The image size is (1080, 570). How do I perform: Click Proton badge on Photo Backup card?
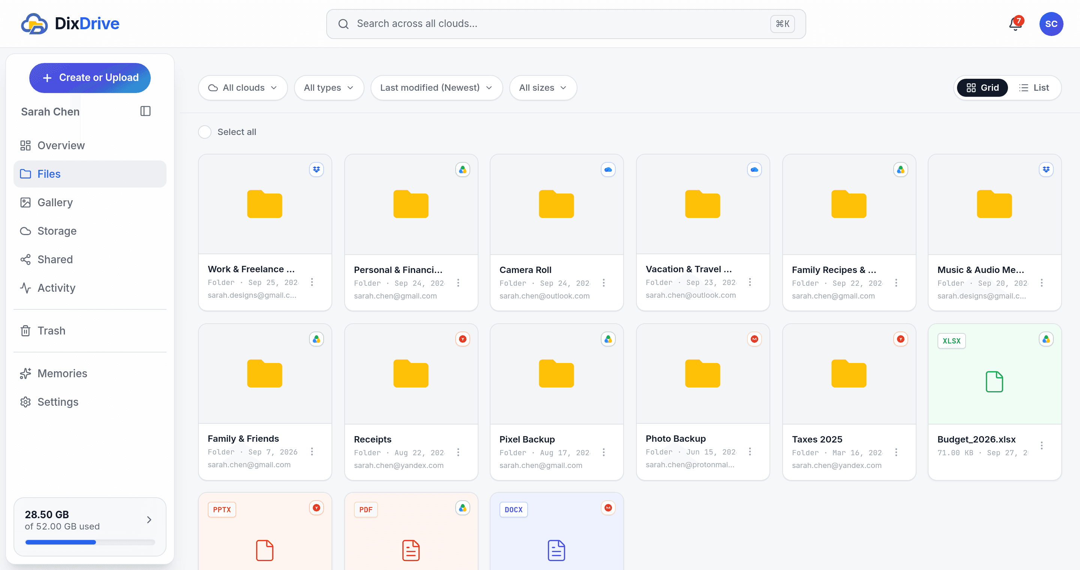click(754, 339)
